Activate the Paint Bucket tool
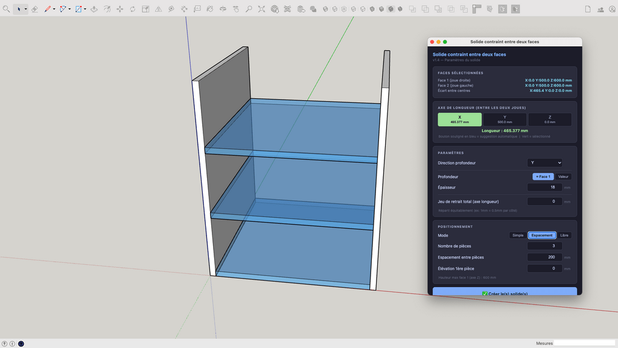This screenshot has height=348, width=618. pos(210,9)
